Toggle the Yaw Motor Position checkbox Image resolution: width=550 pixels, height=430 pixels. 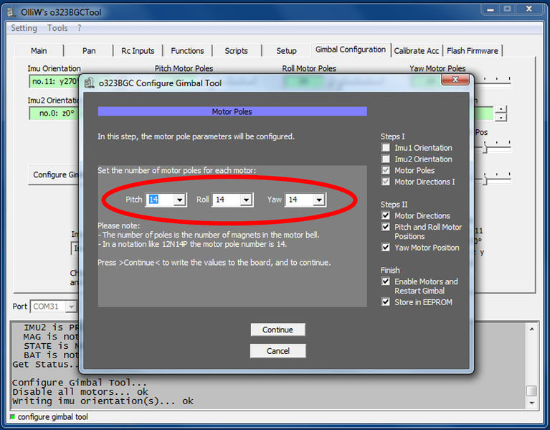(x=387, y=248)
